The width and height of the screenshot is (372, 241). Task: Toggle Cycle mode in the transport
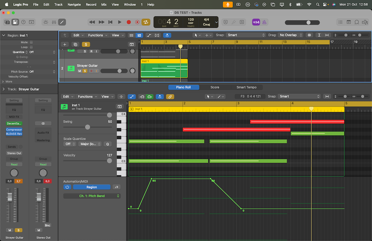click(146, 22)
